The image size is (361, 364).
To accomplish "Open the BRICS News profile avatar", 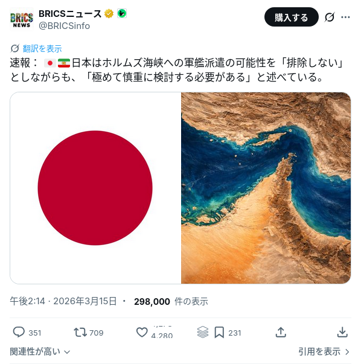I will [x=22, y=19].
